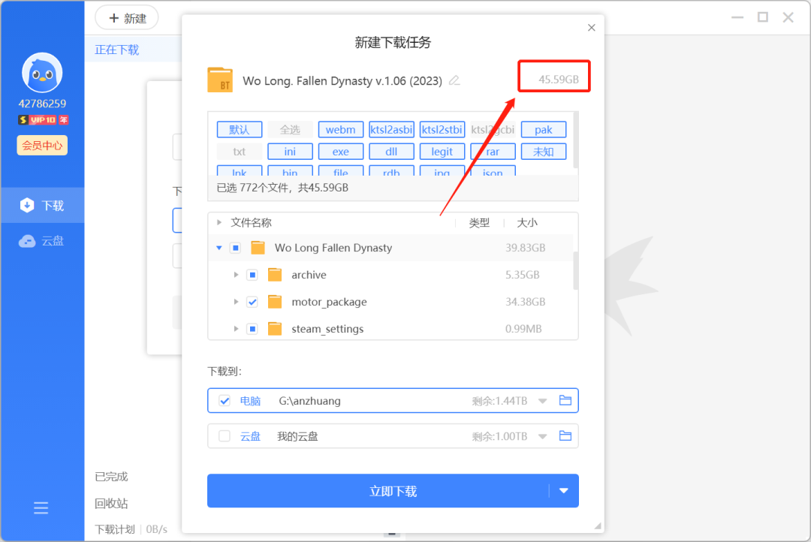Toggle the ktsl2asbi file type filter
Screen dimensions: 811x542
pos(391,129)
